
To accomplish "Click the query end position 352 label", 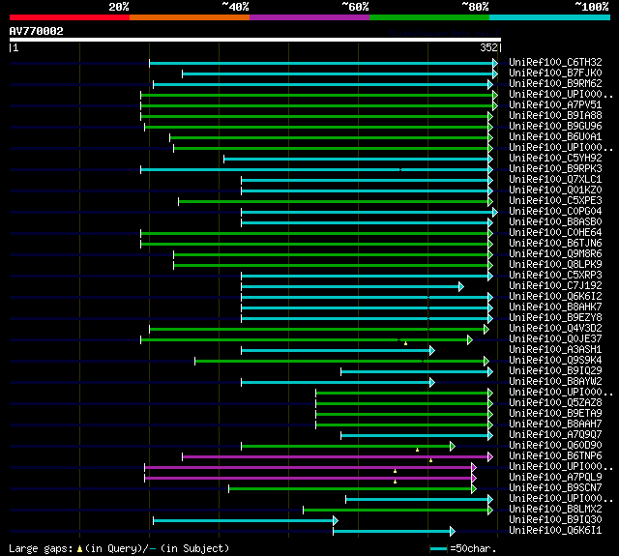I will point(488,47).
